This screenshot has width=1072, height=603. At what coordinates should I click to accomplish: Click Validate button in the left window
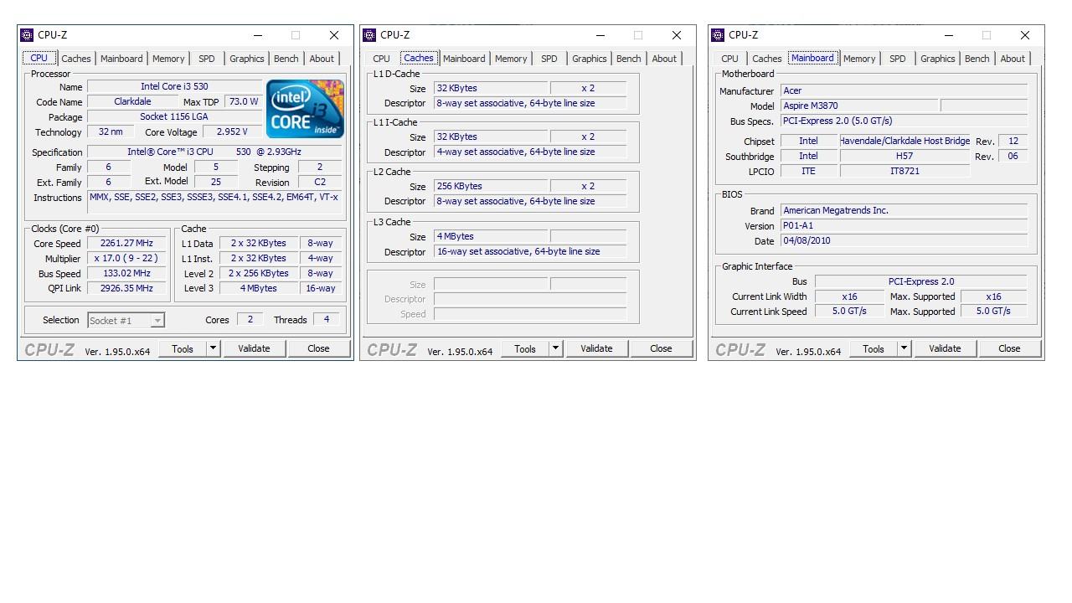(254, 348)
